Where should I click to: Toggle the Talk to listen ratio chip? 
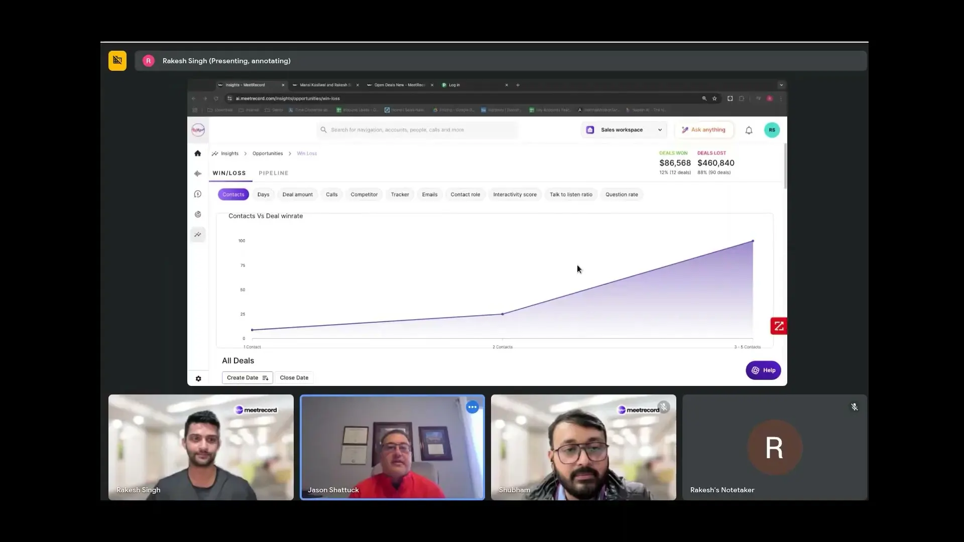pos(571,195)
